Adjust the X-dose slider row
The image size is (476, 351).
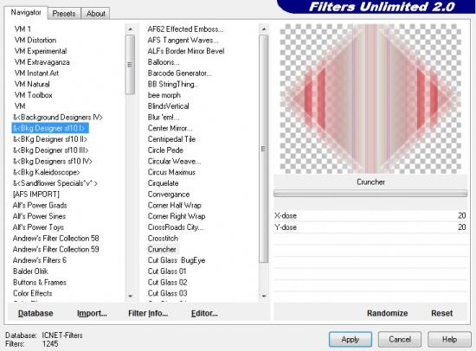370,215
